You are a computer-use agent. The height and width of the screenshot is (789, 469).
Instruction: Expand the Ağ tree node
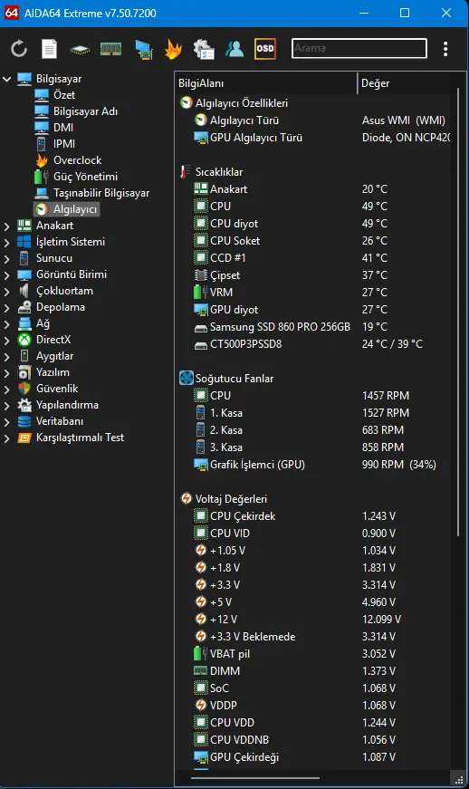tap(7, 324)
